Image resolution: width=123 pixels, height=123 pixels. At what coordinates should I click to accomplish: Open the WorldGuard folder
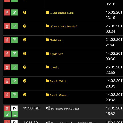click(x=59, y=95)
